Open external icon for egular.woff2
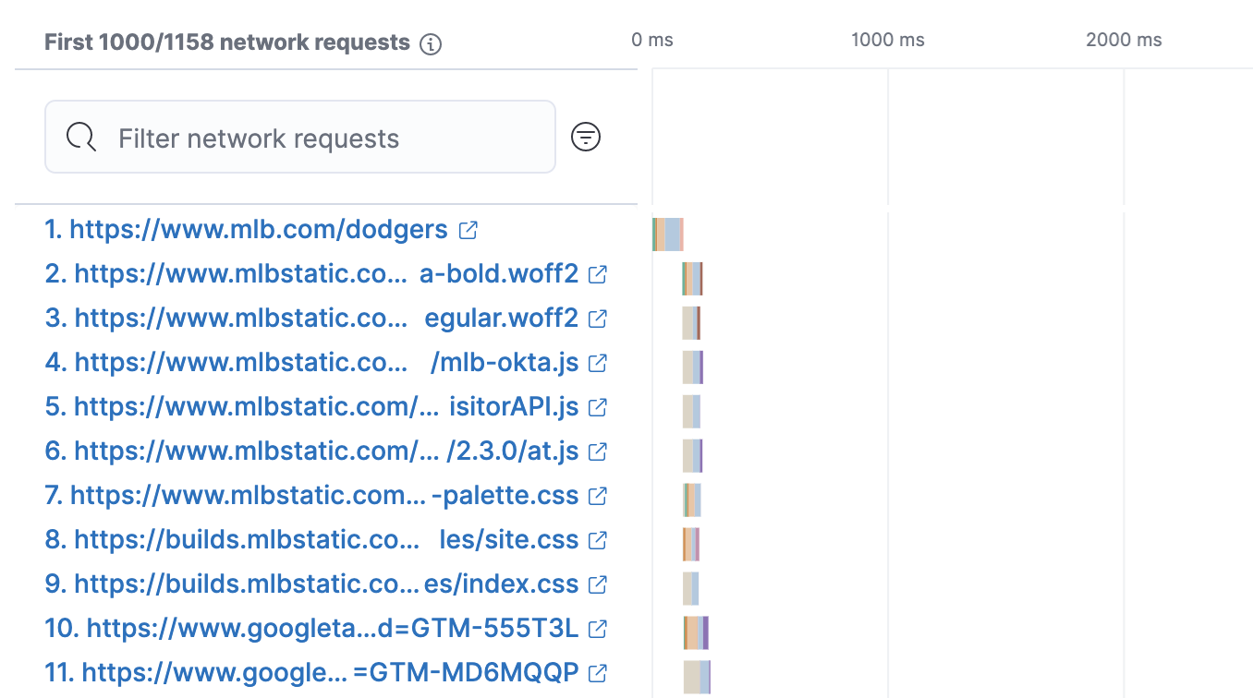1253x698 pixels. pyautogui.click(x=598, y=319)
